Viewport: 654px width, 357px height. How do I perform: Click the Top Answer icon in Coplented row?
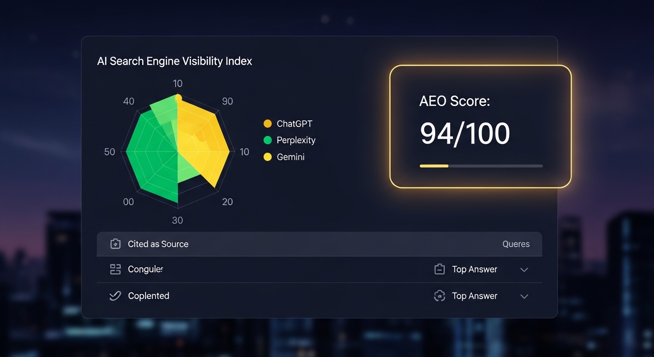pos(439,296)
